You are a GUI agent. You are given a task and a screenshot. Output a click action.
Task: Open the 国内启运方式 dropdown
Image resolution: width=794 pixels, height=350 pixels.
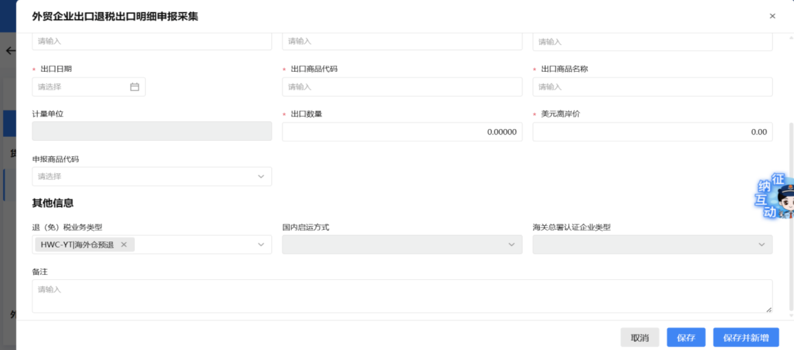(x=402, y=245)
